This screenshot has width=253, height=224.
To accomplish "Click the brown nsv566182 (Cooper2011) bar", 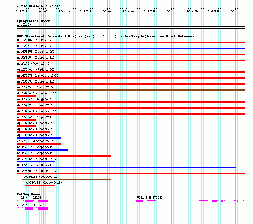I will click(x=66, y=179).
